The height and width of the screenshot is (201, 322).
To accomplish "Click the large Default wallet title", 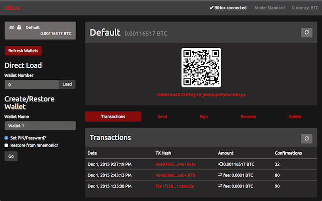I will tap(105, 32).
